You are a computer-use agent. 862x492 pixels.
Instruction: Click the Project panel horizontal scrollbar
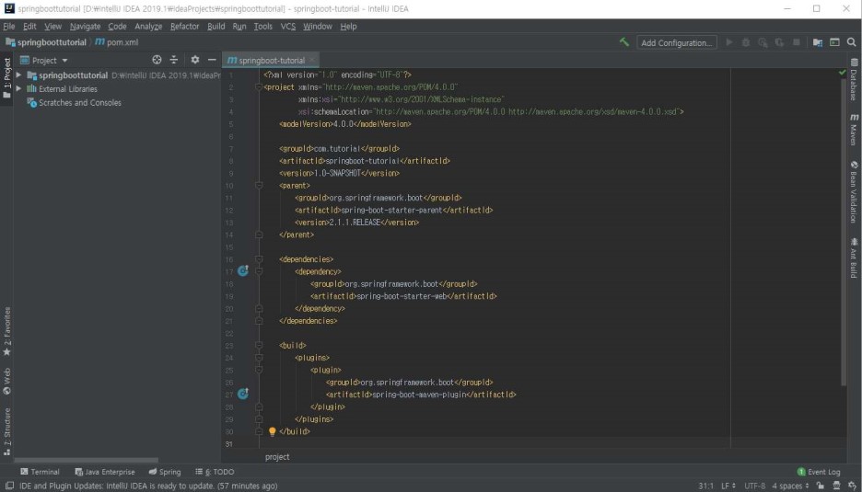point(87,460)
